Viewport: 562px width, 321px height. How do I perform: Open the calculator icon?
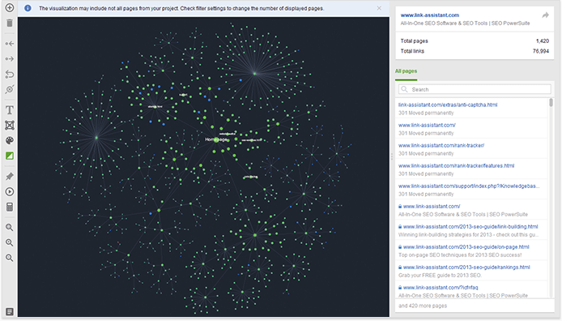10,207
